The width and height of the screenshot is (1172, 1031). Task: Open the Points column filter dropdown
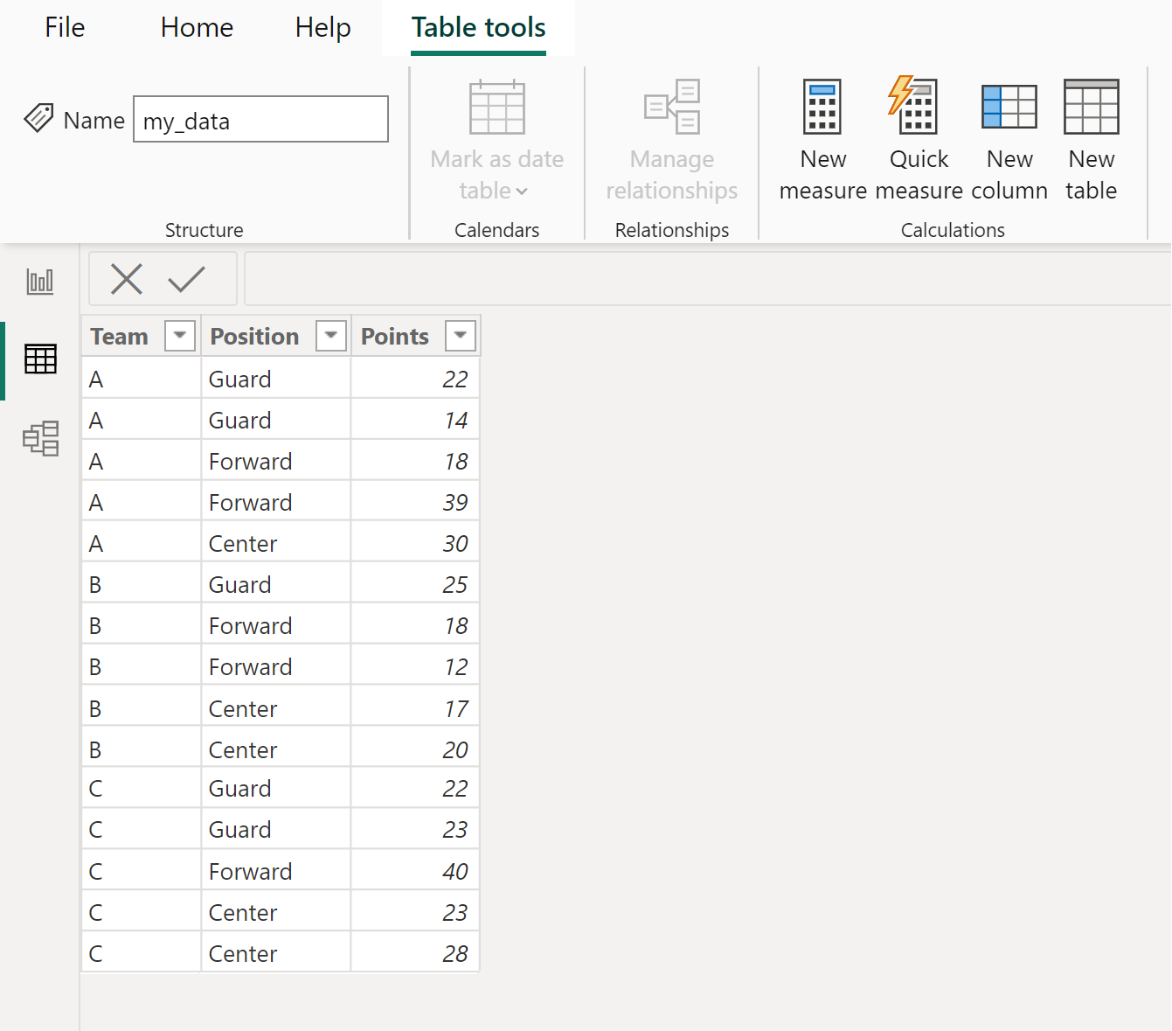461,335
